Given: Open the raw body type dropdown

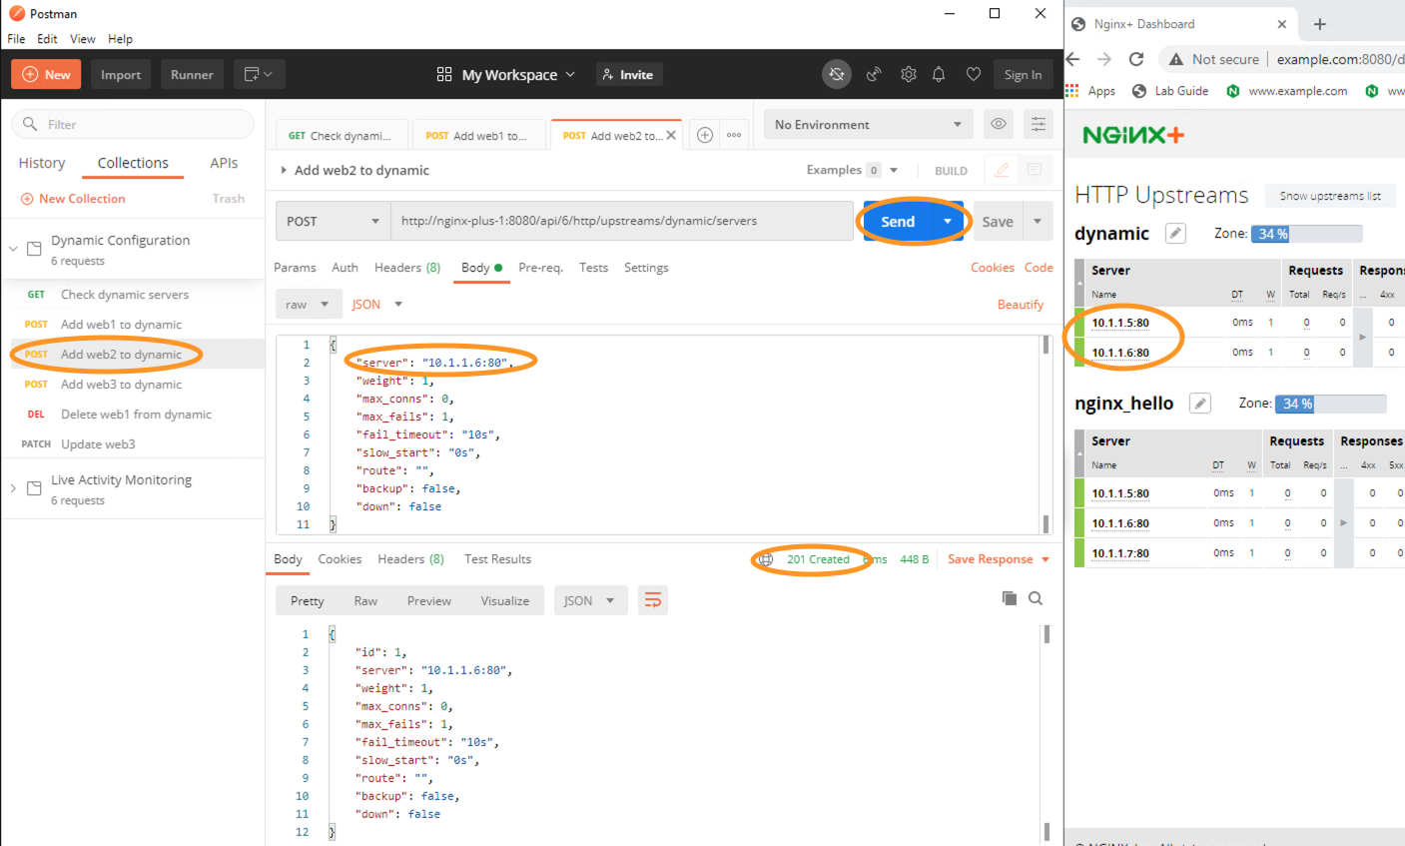Looking at the screenshot, I should 308,305.
